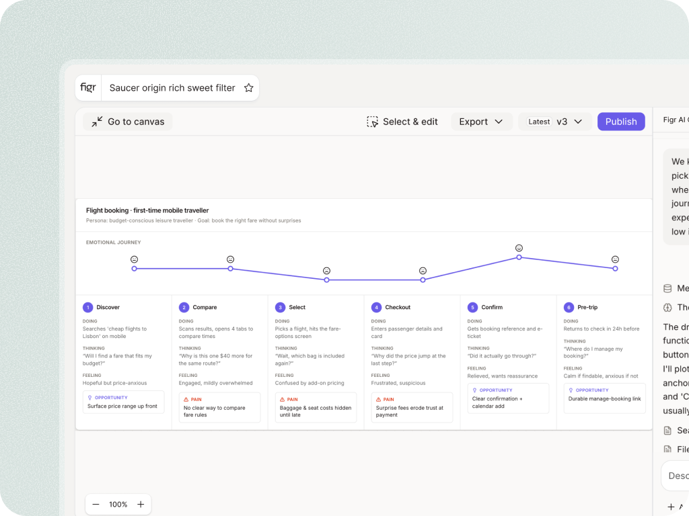Click the EMOTIONAL JOURNEY label

(113, 242)
